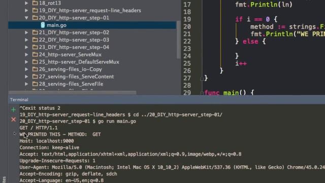Screen dimensions: 325x183
Task: Expand the 26_serving-files_io-Copy arrow
Action: pyautogui.click(x=26, y=69)
